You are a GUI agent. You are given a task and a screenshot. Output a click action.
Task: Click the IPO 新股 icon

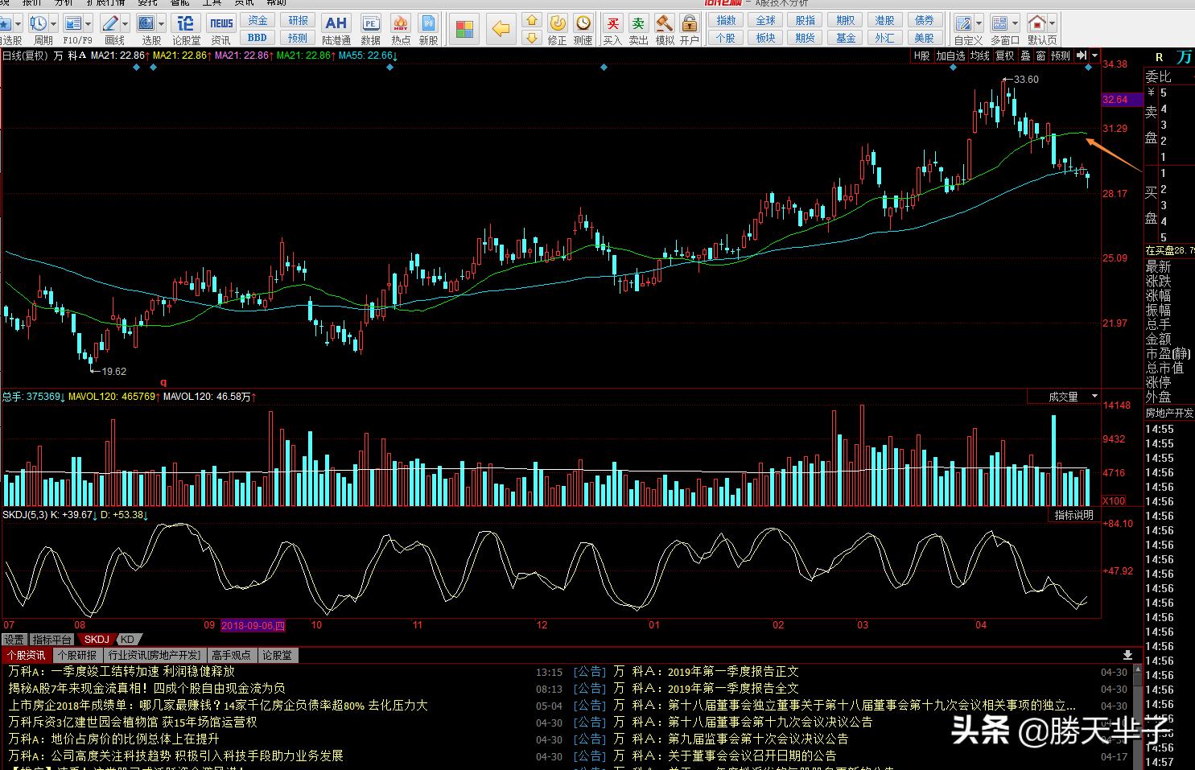pos(428,24)
